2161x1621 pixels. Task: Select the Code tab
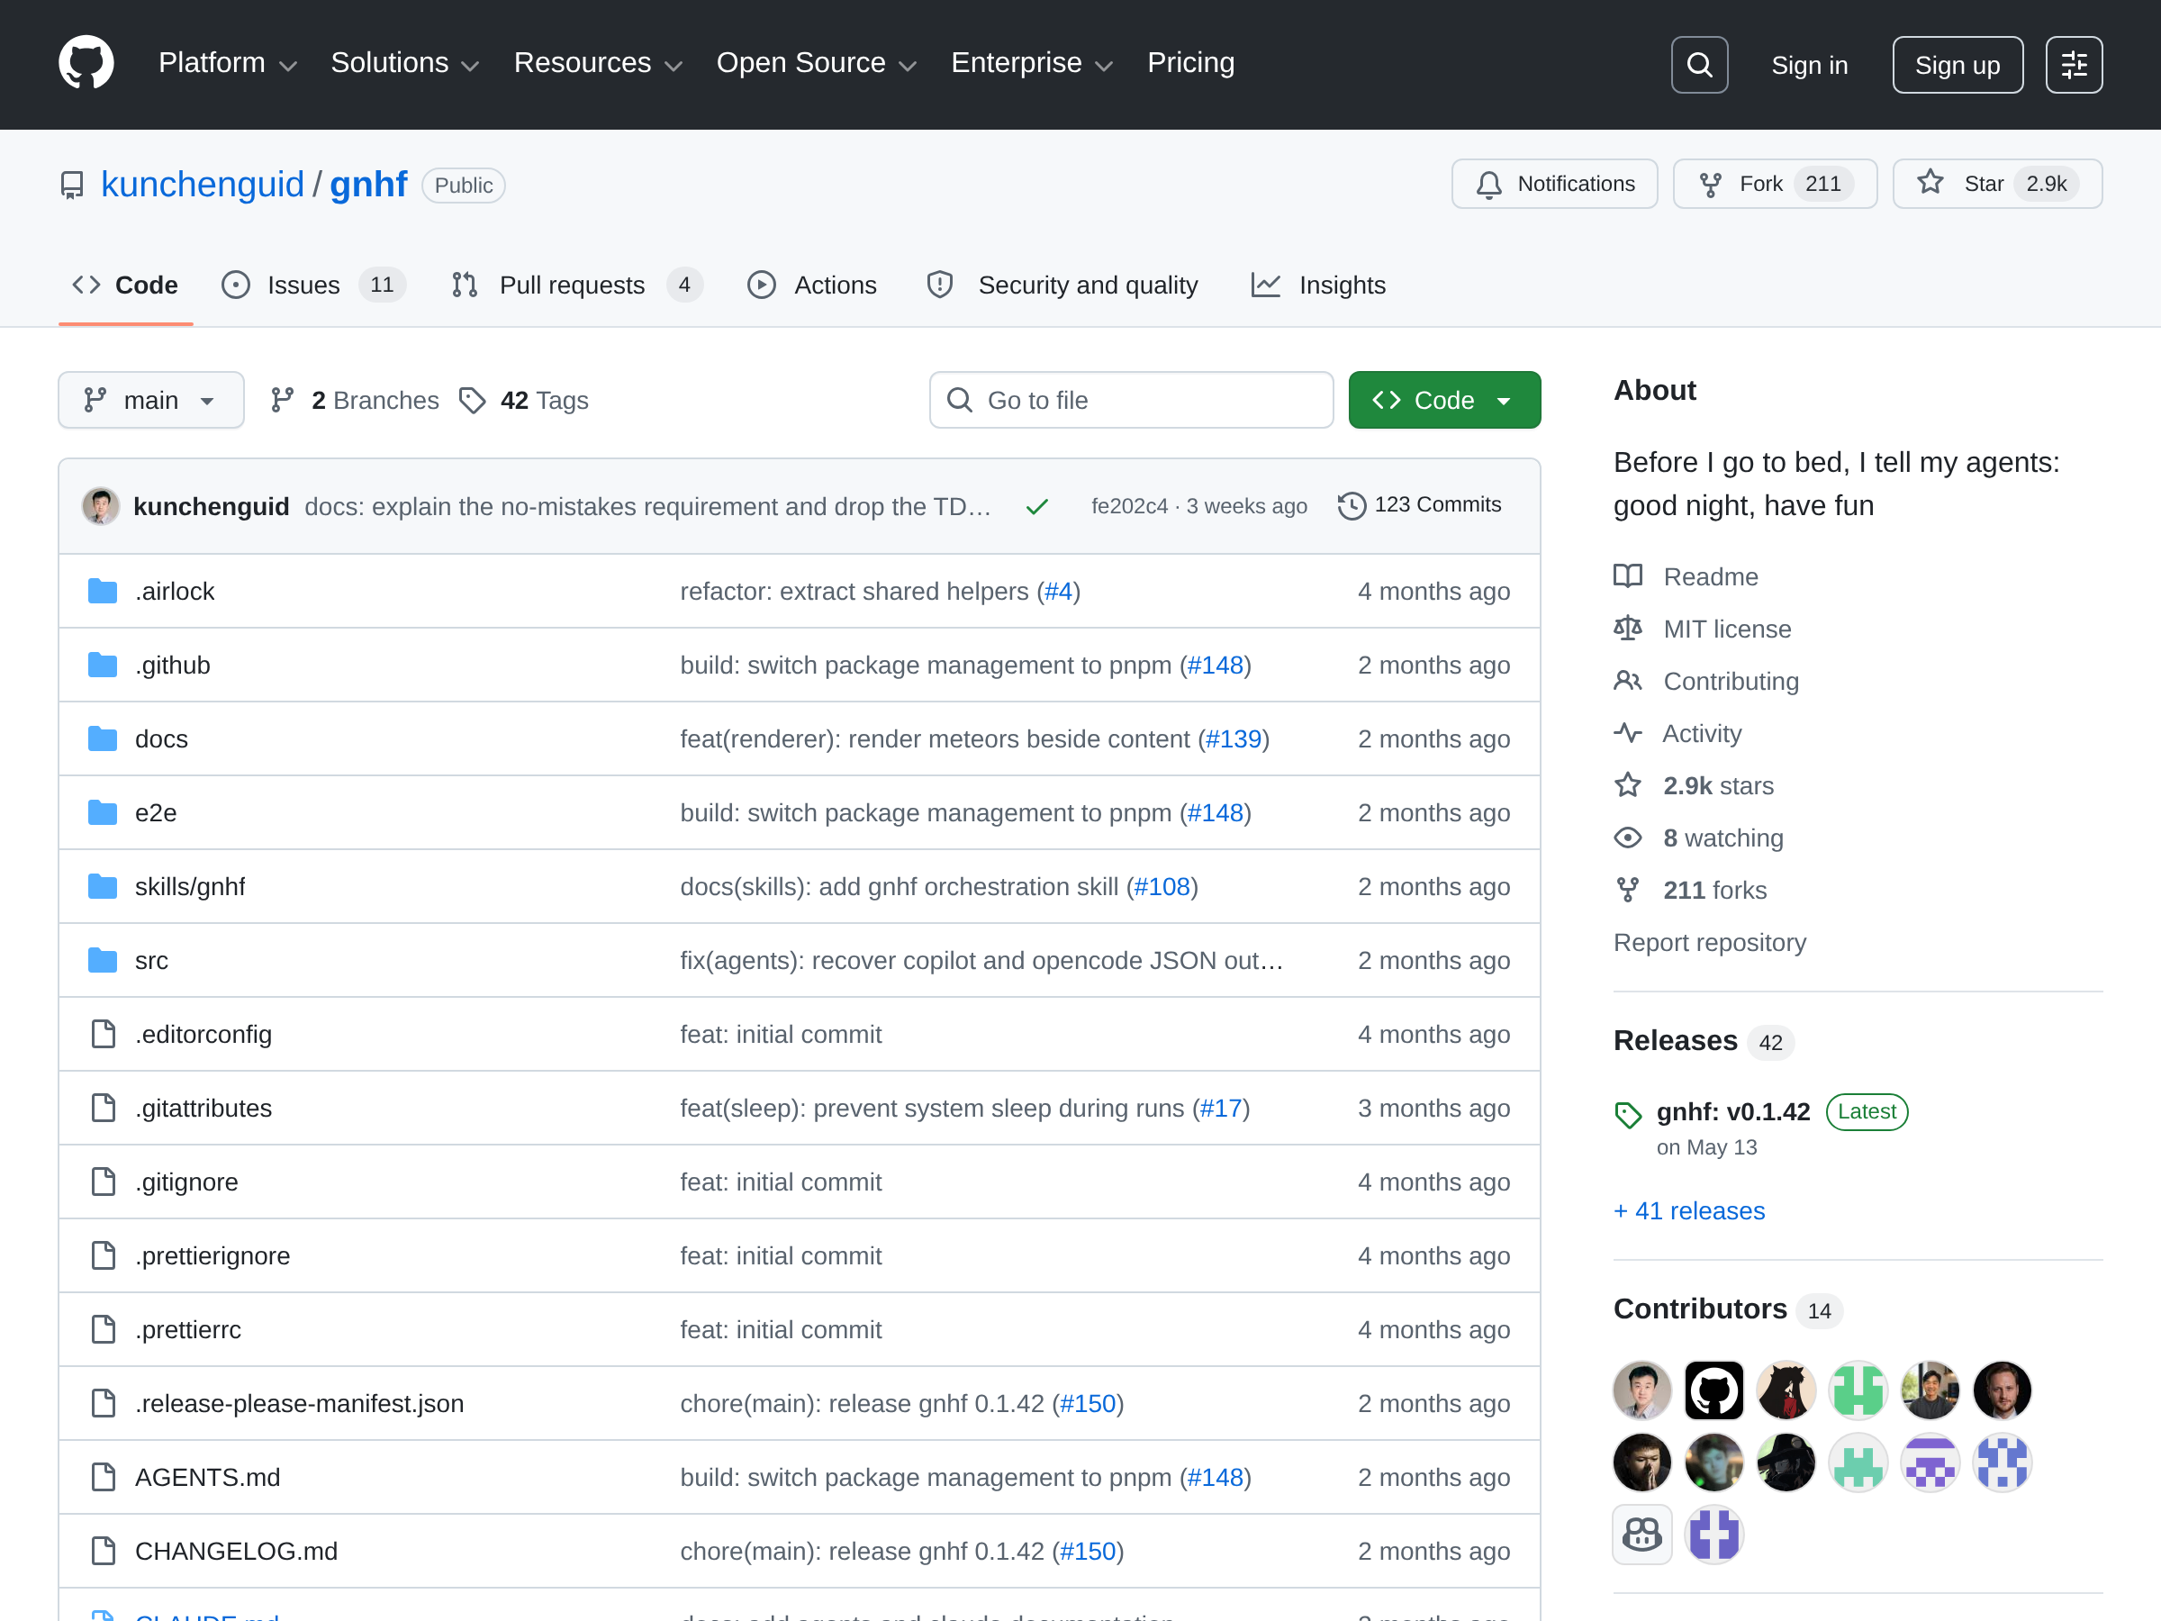tap(125, 285)
